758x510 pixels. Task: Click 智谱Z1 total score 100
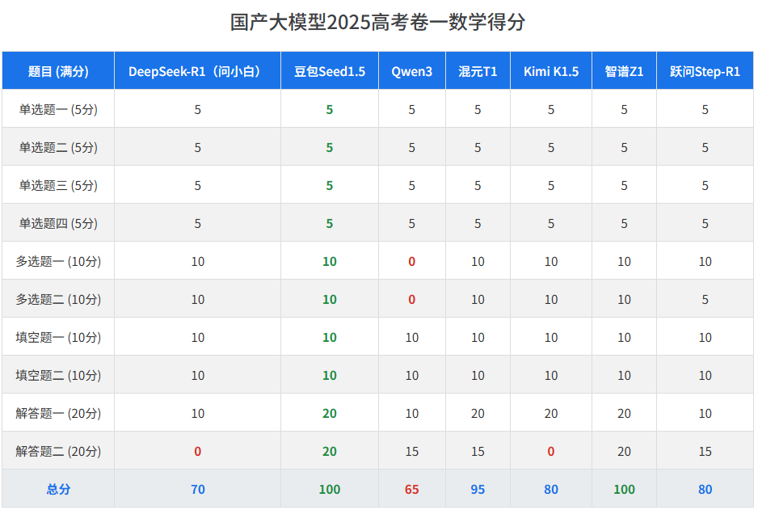coord(624,489)
